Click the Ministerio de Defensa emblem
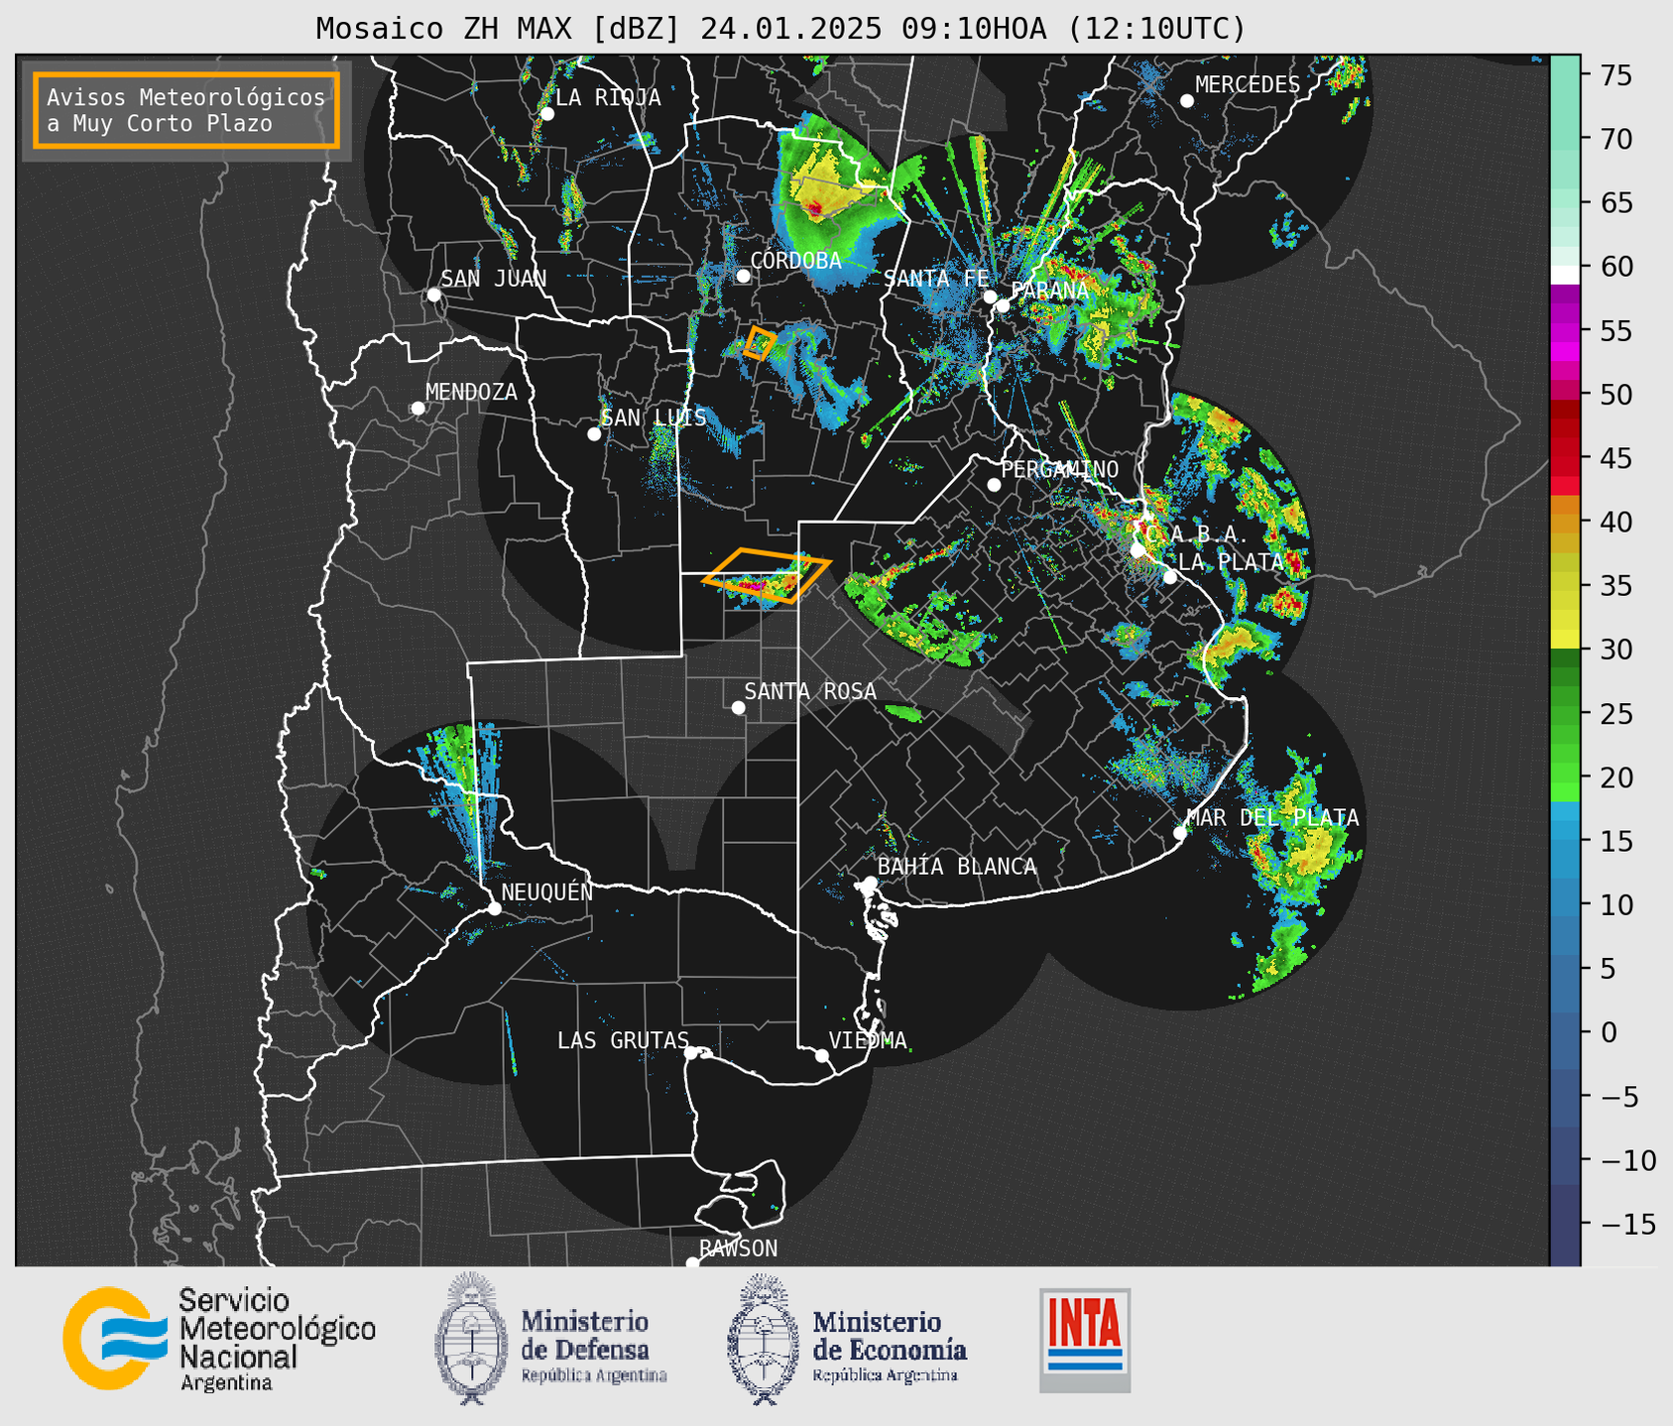Viewport: 1673px width, 1426px height. pos(471,1339)
